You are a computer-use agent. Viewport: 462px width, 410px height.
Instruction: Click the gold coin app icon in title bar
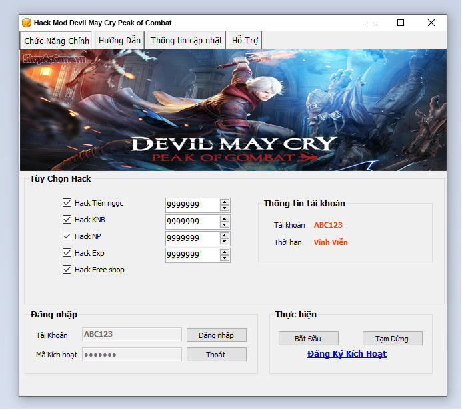tap(27, 23)
